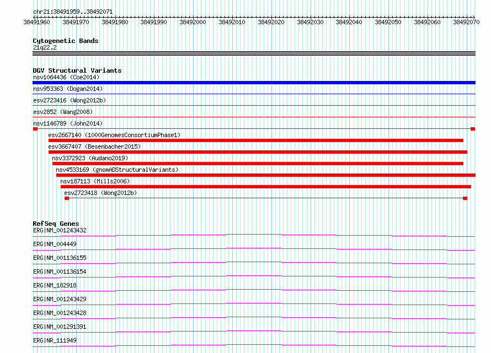Screen dimensions: 491x353
Task: Open the esv2852 (Wang2008) variant label
Action: 63,112
